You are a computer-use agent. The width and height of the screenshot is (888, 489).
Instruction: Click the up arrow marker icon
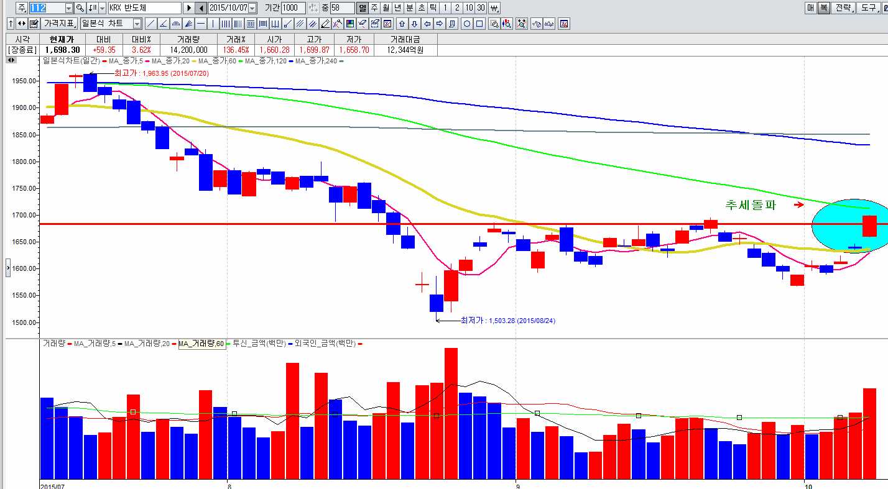pos(402,24)
